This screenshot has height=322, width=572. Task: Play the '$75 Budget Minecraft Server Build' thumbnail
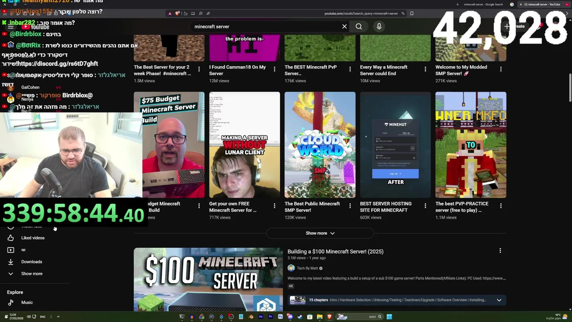173,145
